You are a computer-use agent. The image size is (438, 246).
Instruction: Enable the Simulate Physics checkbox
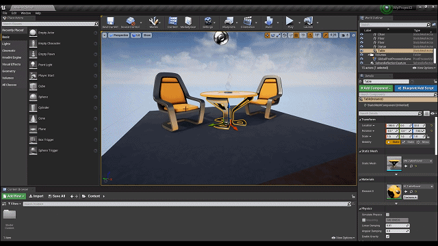[388, 215]
